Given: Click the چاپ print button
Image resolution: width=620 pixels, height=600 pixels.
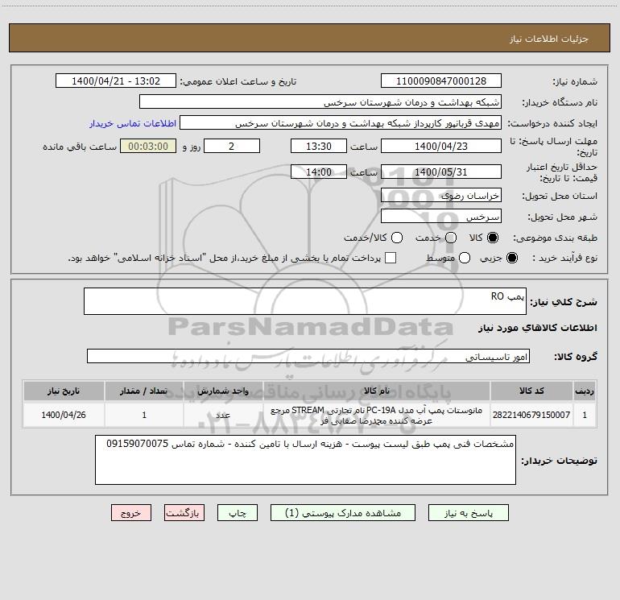Looking at the screenshot, I should pyautogui.click(x=238, y=513).
